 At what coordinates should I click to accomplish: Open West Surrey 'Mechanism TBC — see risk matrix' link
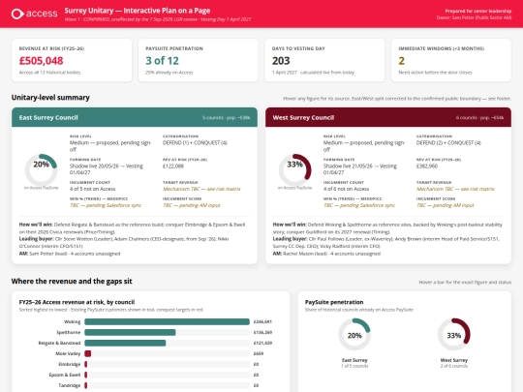(x=455, y=189)
